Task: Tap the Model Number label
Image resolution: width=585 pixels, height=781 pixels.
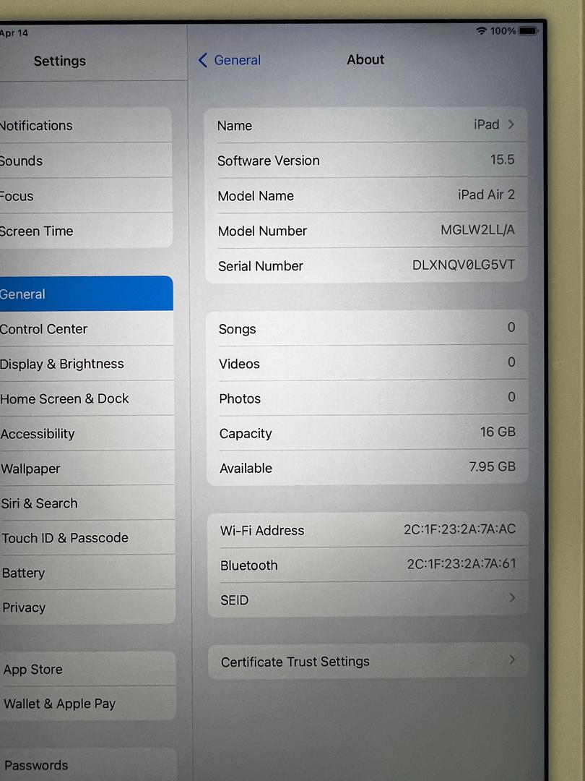Action: pyautogui.click(x=262, y=231)
